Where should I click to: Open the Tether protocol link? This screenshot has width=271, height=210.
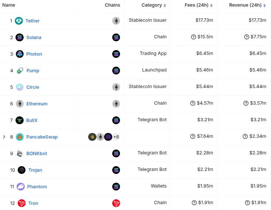click(x=32, y=21)
